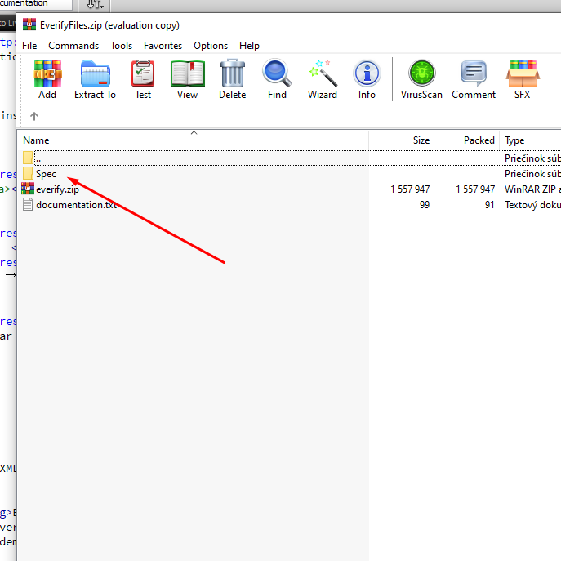
Task: Click the Textový doku type cell
Action: point(532,205)
